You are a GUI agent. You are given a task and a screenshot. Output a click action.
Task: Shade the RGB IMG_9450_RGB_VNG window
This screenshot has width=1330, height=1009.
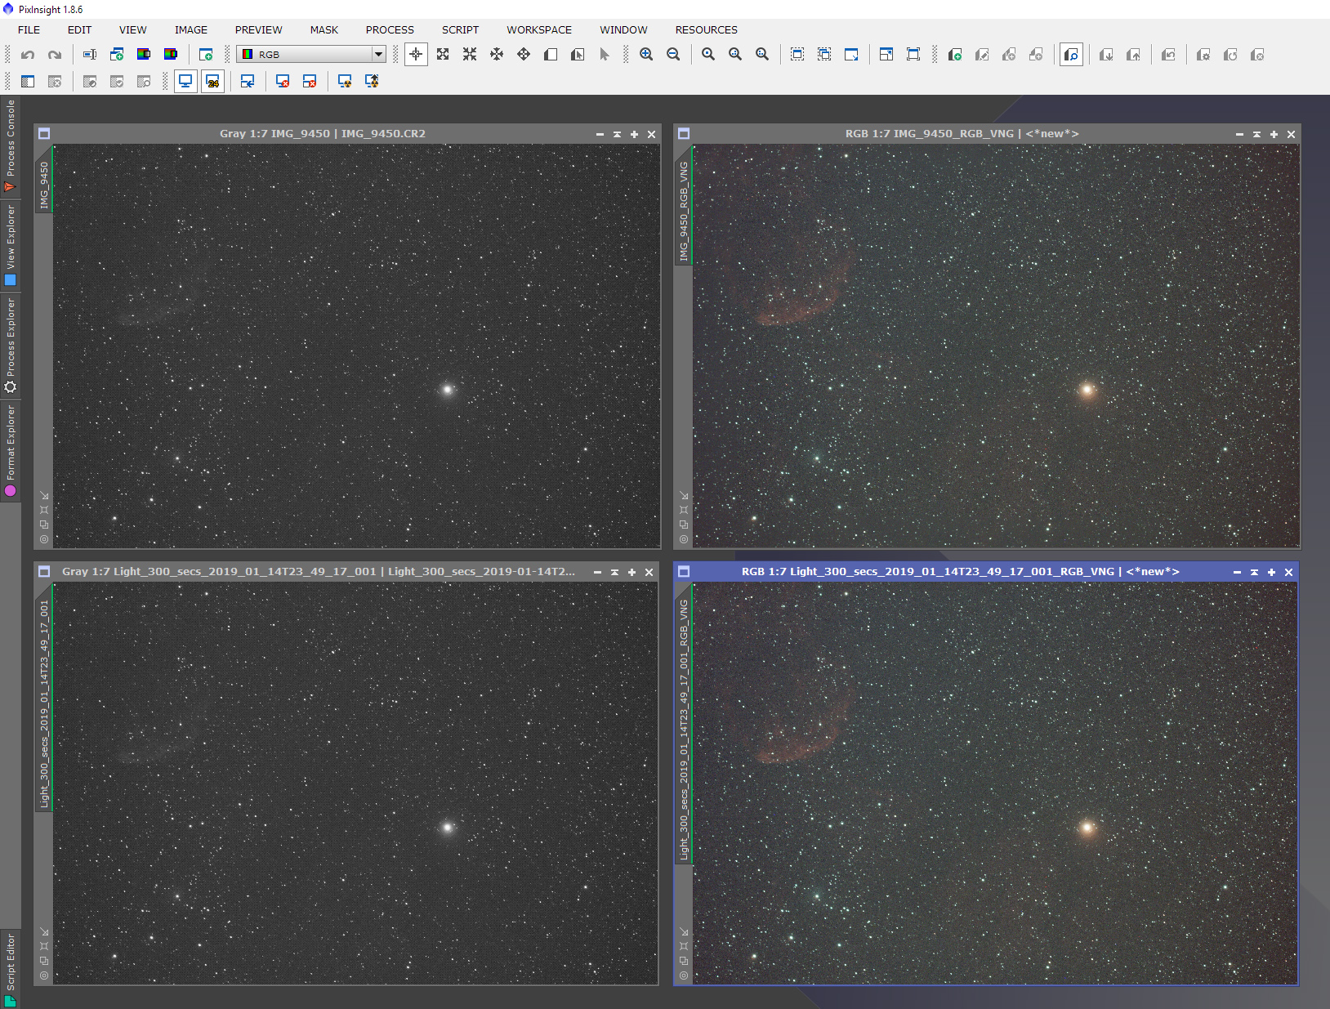pyautogui.click(x=1256, y=134)
